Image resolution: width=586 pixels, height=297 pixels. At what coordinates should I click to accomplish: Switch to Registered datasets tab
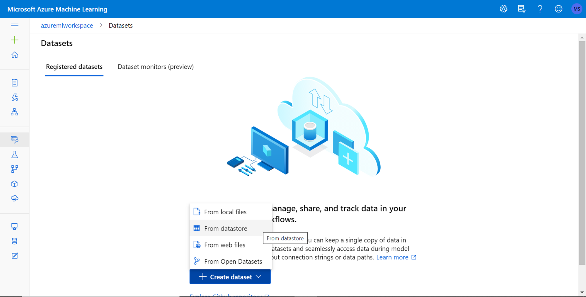click(74, 67)
